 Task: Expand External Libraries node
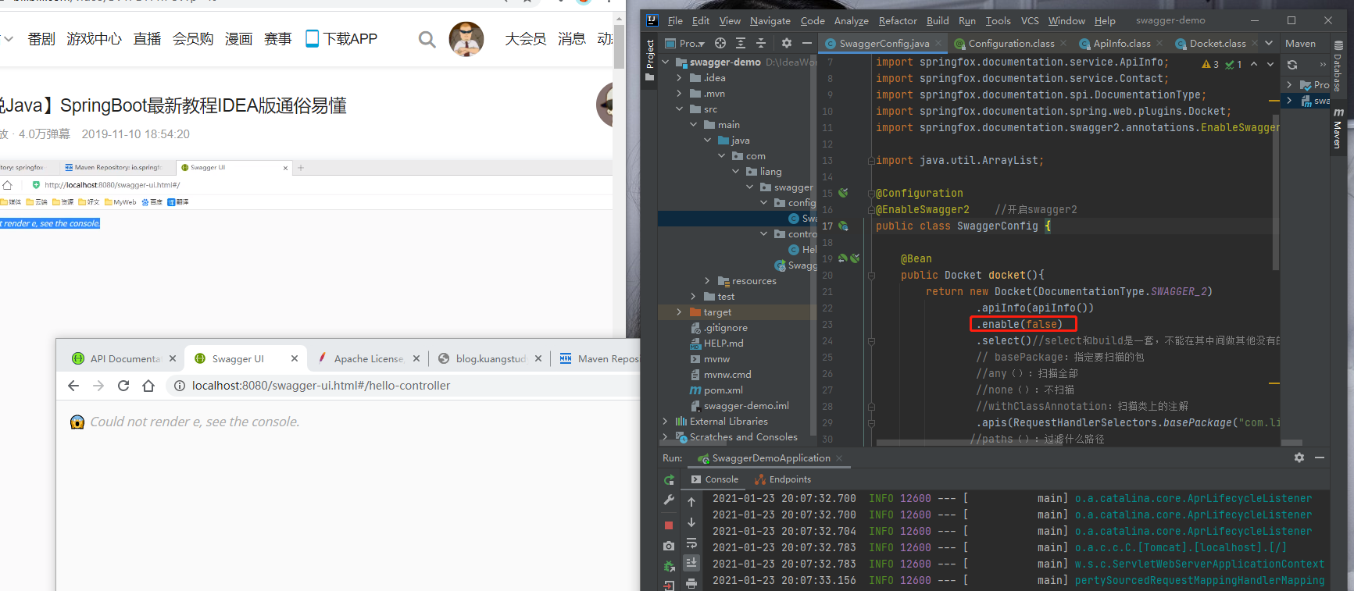click(666, 422)
